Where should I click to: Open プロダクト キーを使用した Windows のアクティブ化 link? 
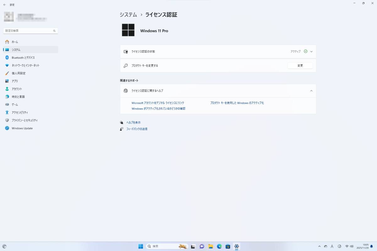[237, 103]
